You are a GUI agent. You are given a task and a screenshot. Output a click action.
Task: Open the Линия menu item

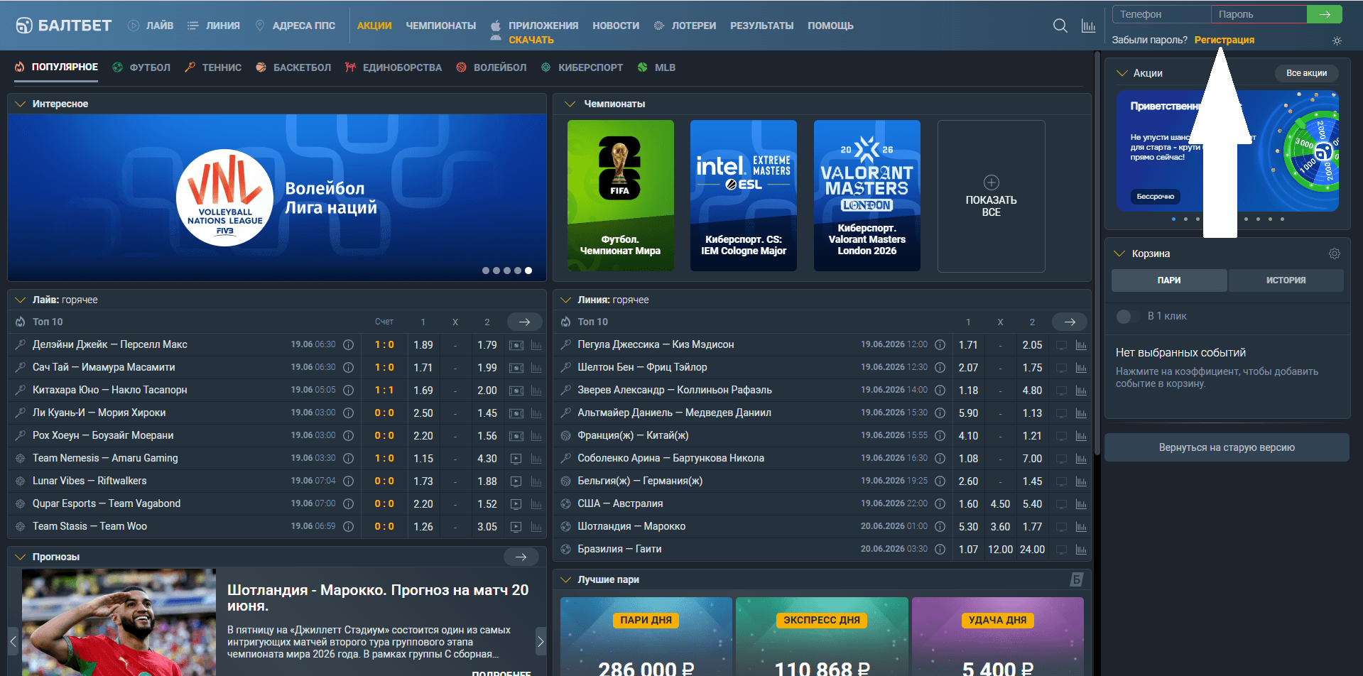click(x=214, y=26)
